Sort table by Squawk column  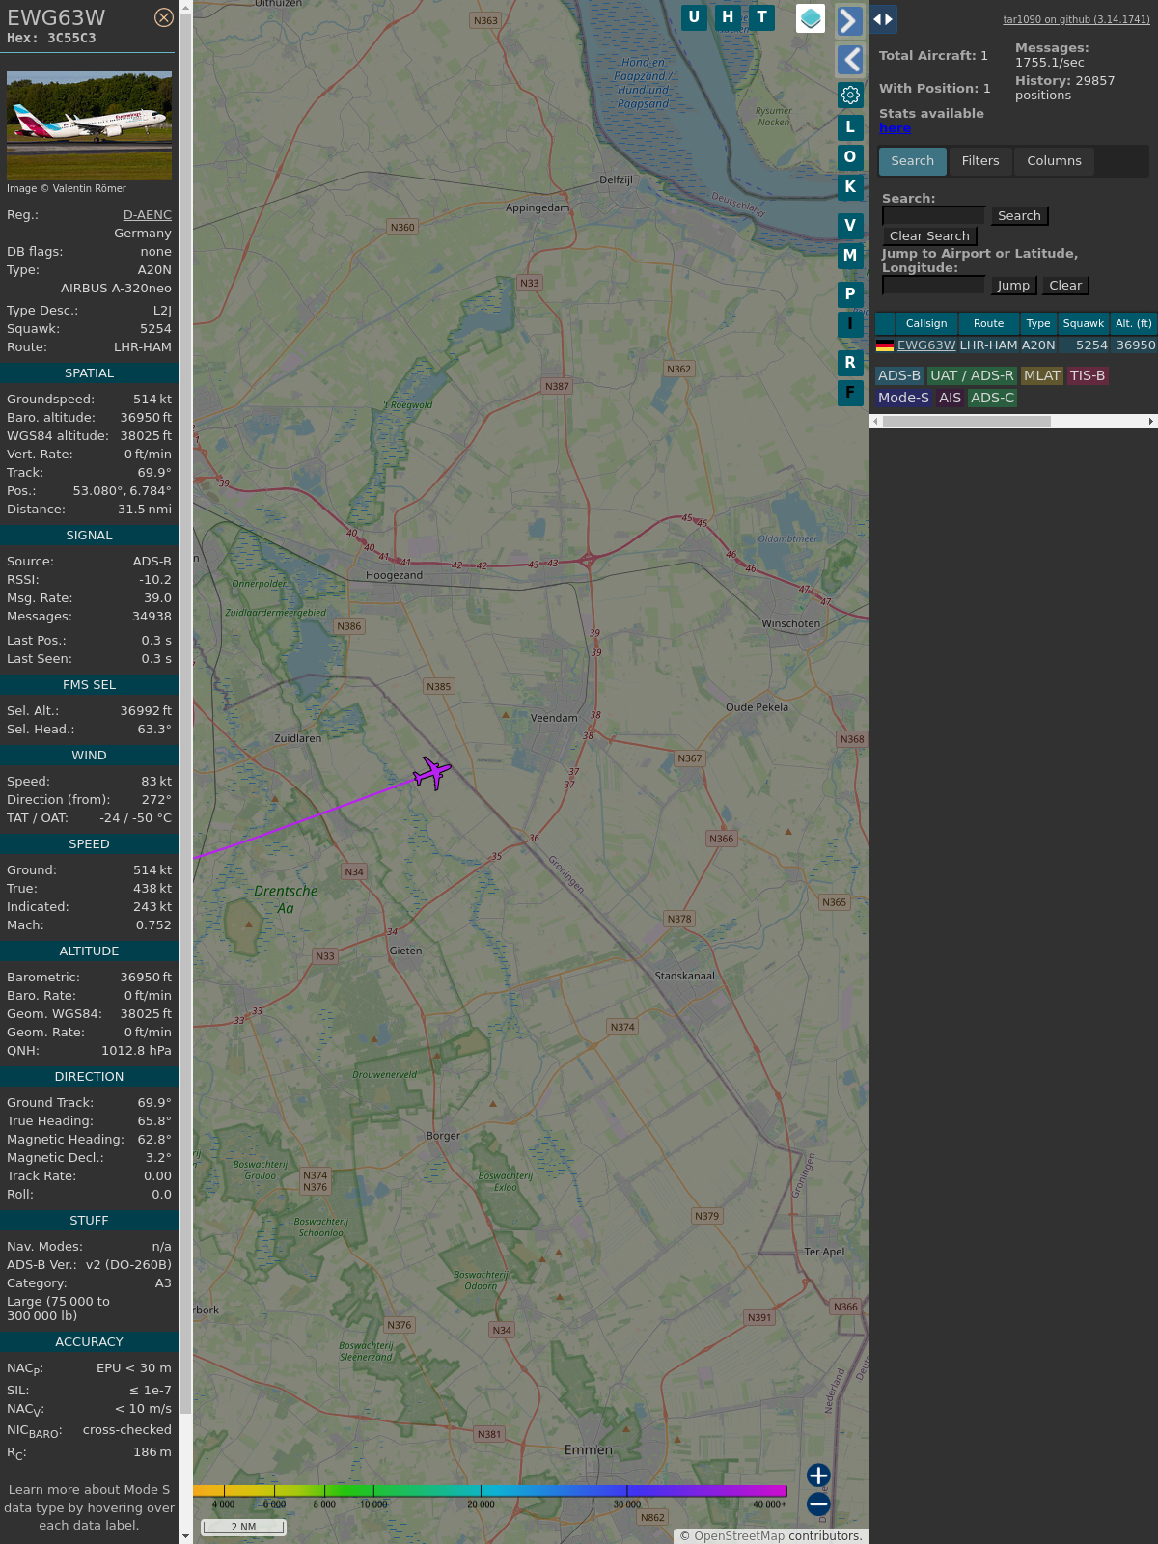click(x=1084, y=324)
